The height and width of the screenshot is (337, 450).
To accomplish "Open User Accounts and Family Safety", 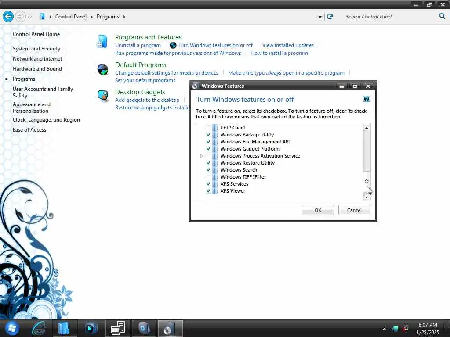I will (43, 92).
